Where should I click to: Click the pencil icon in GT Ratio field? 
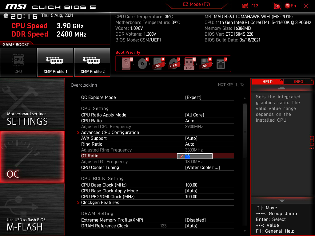[181, 156]
